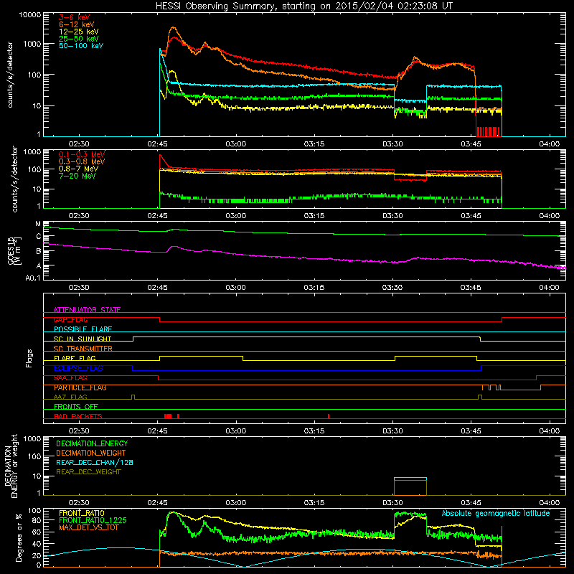574x574 pixels.
Task: Click the 7-20 MeV legend entry
Action: point(77,176)
